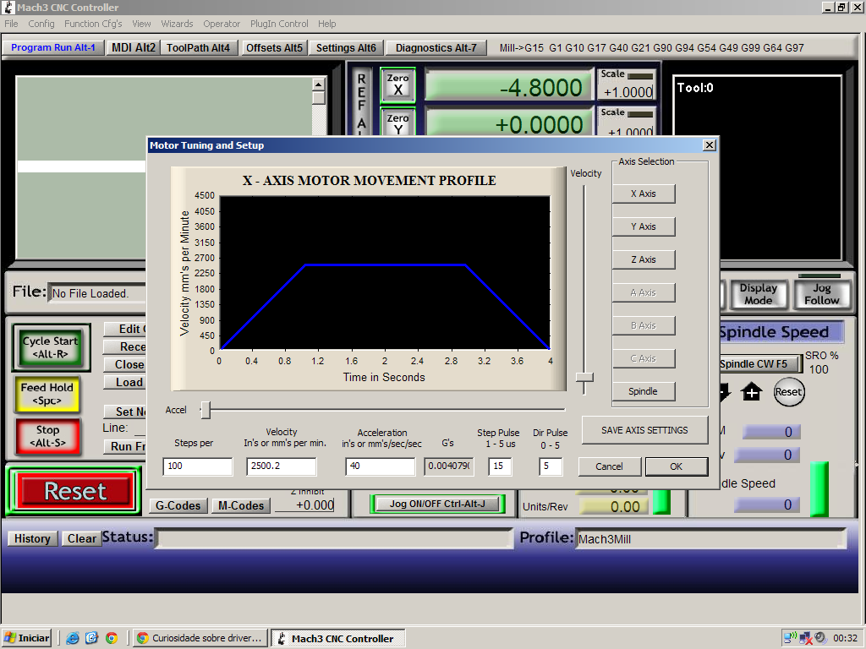Screen dimensions: 866x649
Task: Click the G's value field
Action: (449, 466)
